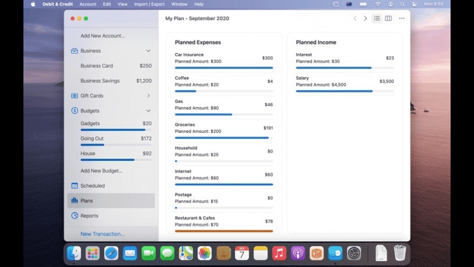Click the Debit & Credit app menu
Screen dimensions: 474x267
[x=57, y=4]
